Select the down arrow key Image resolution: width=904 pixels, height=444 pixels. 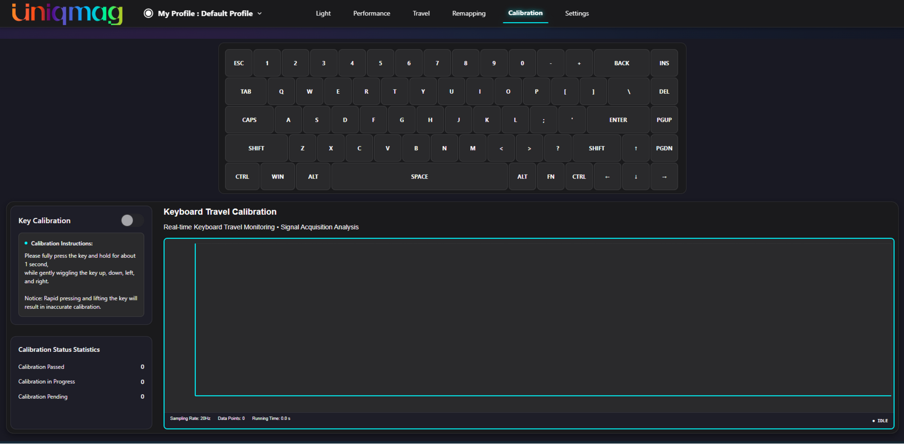(636, 177)
